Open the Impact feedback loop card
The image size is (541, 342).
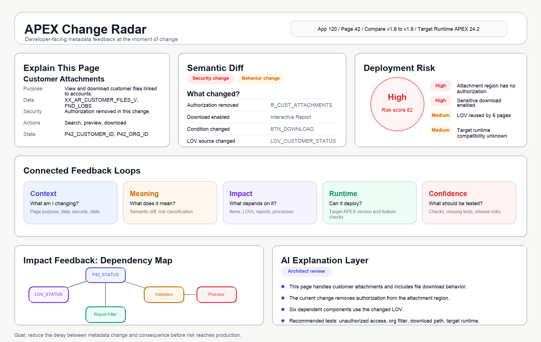tap(270, 203)
